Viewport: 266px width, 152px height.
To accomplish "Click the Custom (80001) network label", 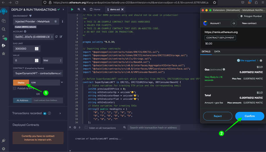I will click(x=26, y=27).
